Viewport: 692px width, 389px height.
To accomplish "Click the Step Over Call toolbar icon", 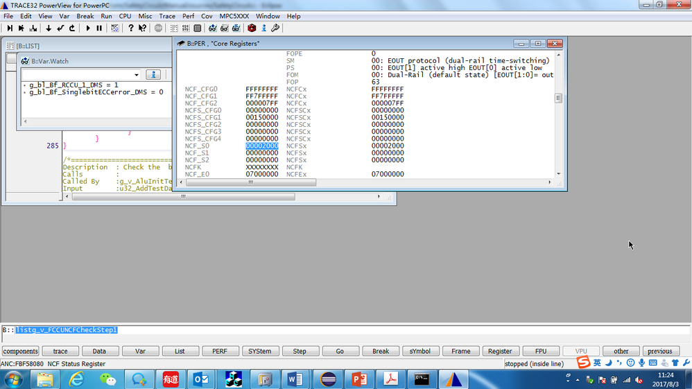I will tap(21, 28).
